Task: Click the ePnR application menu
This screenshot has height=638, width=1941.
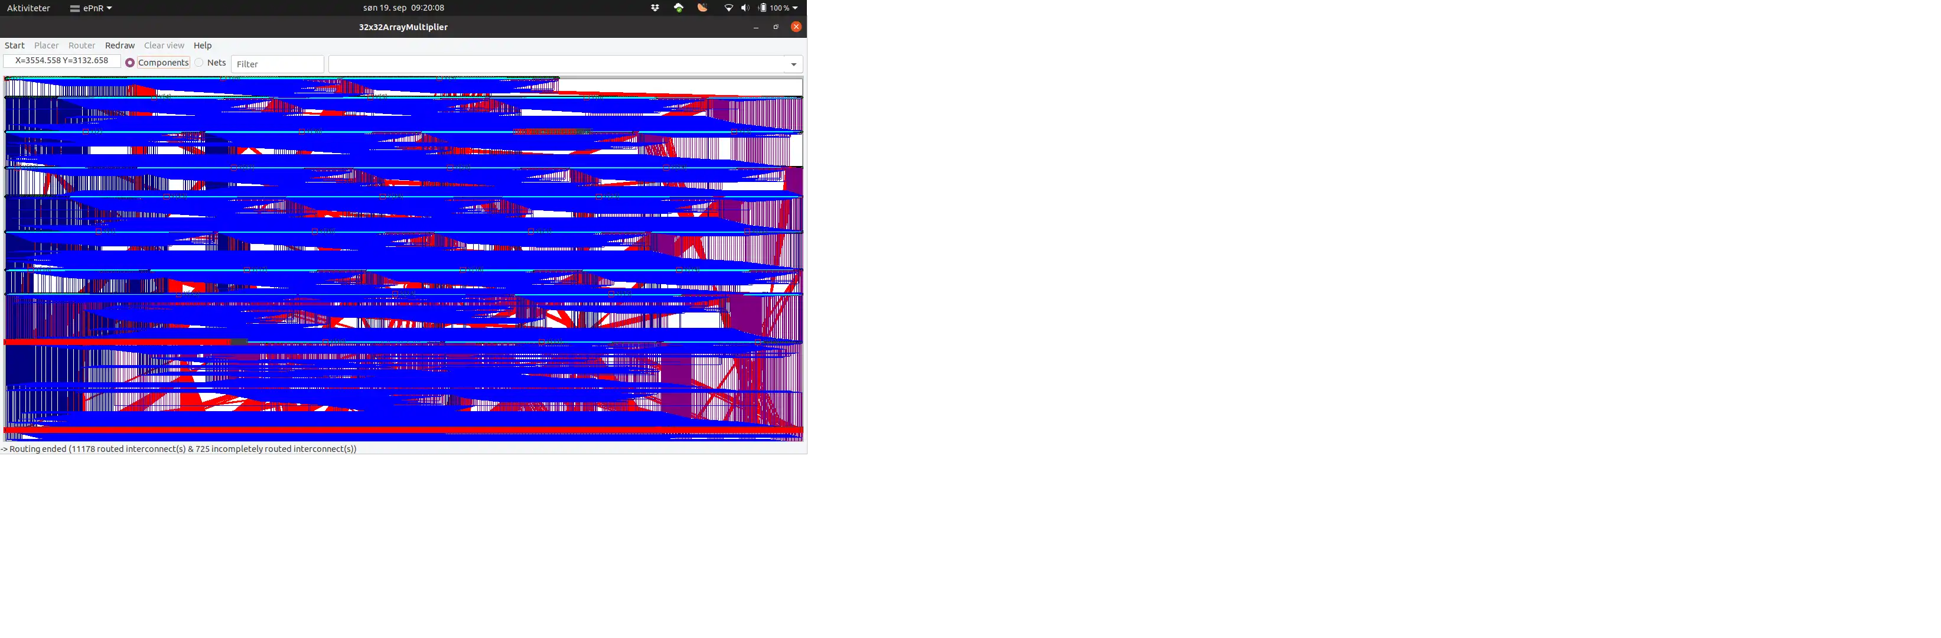Action: [93, 8]
